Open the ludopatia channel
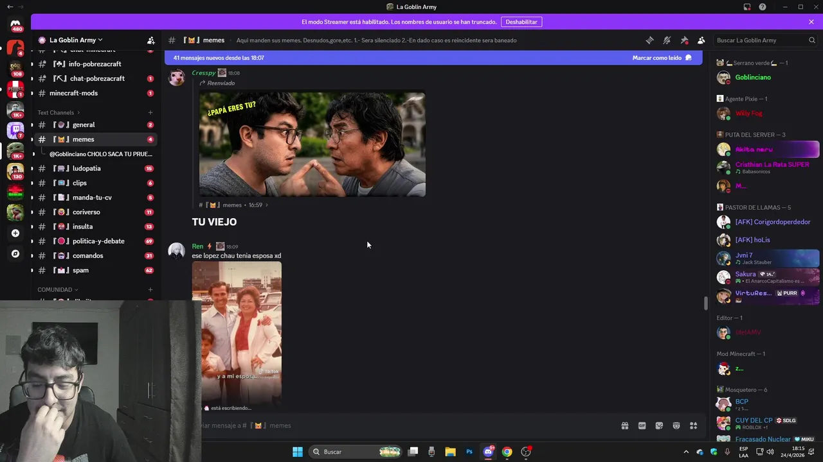 tap(95, 168)
